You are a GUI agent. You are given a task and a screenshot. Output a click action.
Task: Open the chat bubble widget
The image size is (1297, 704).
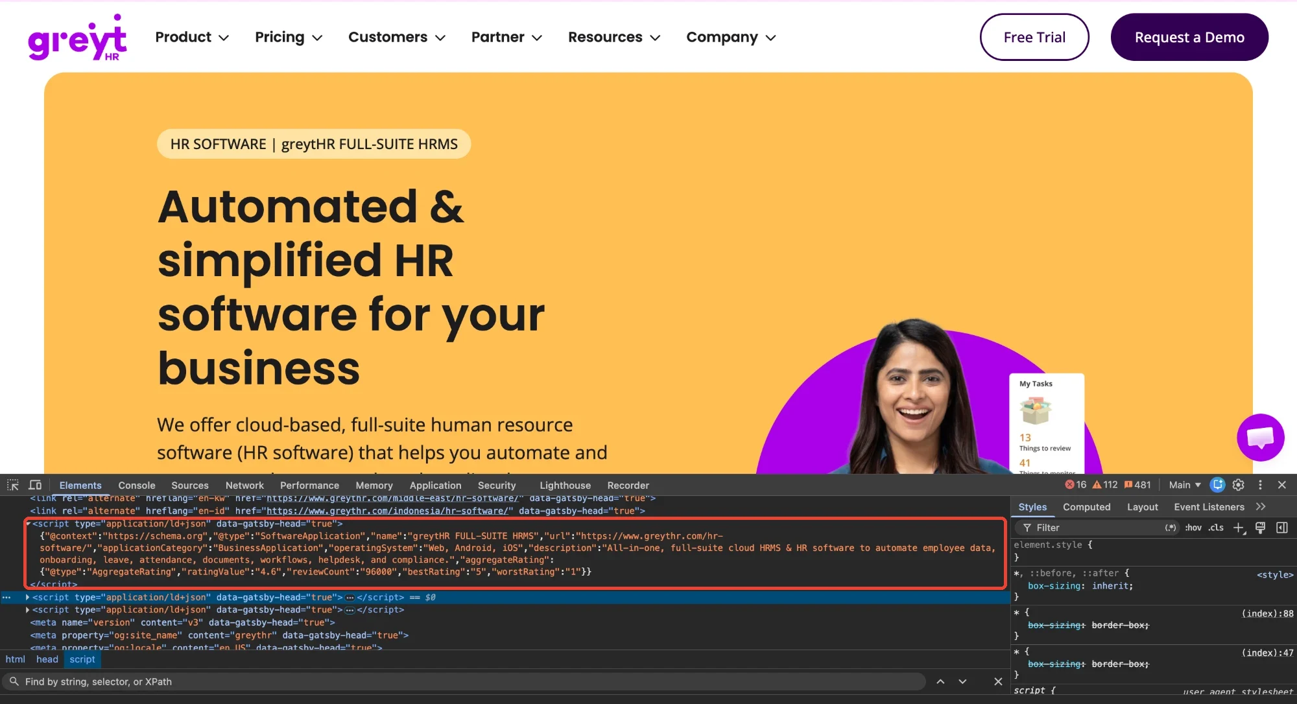[1260, 438]
